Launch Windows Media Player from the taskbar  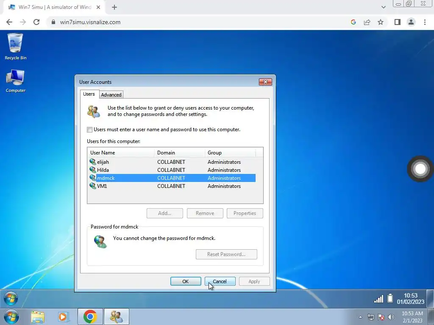click(x=63, y=317)
